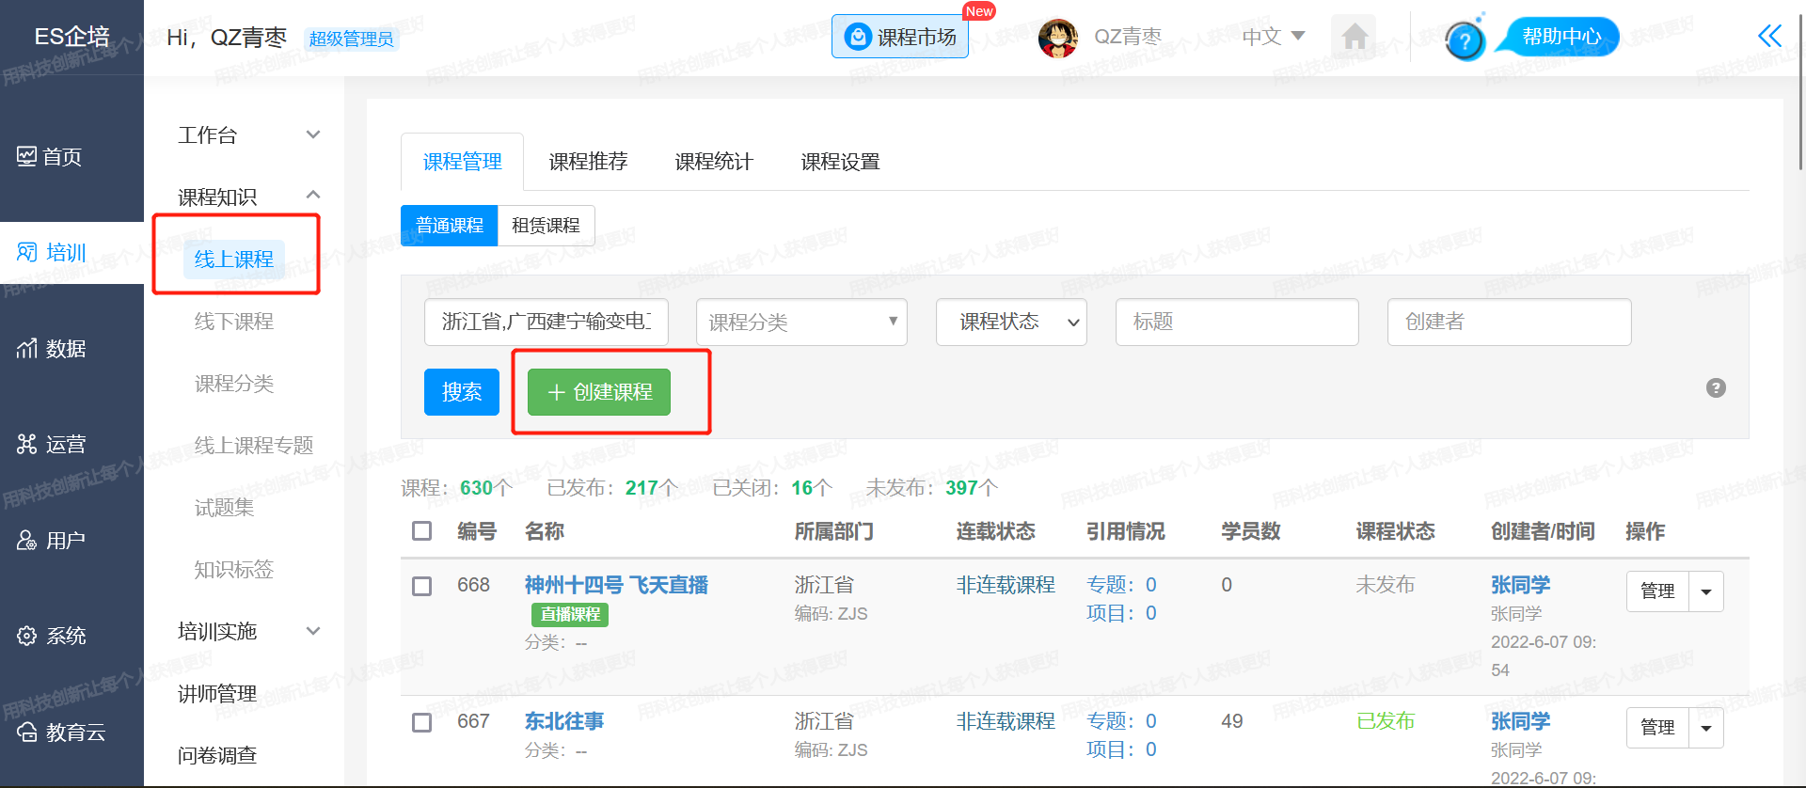This screenshot has width=1806, height=788.
Task: Click 项目: 0 link for course 668
Action: (x=1121, y=613)
